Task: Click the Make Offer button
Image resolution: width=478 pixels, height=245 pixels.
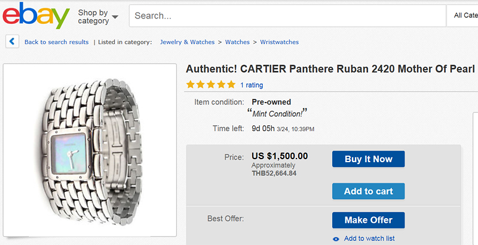Action: [368, 220]
